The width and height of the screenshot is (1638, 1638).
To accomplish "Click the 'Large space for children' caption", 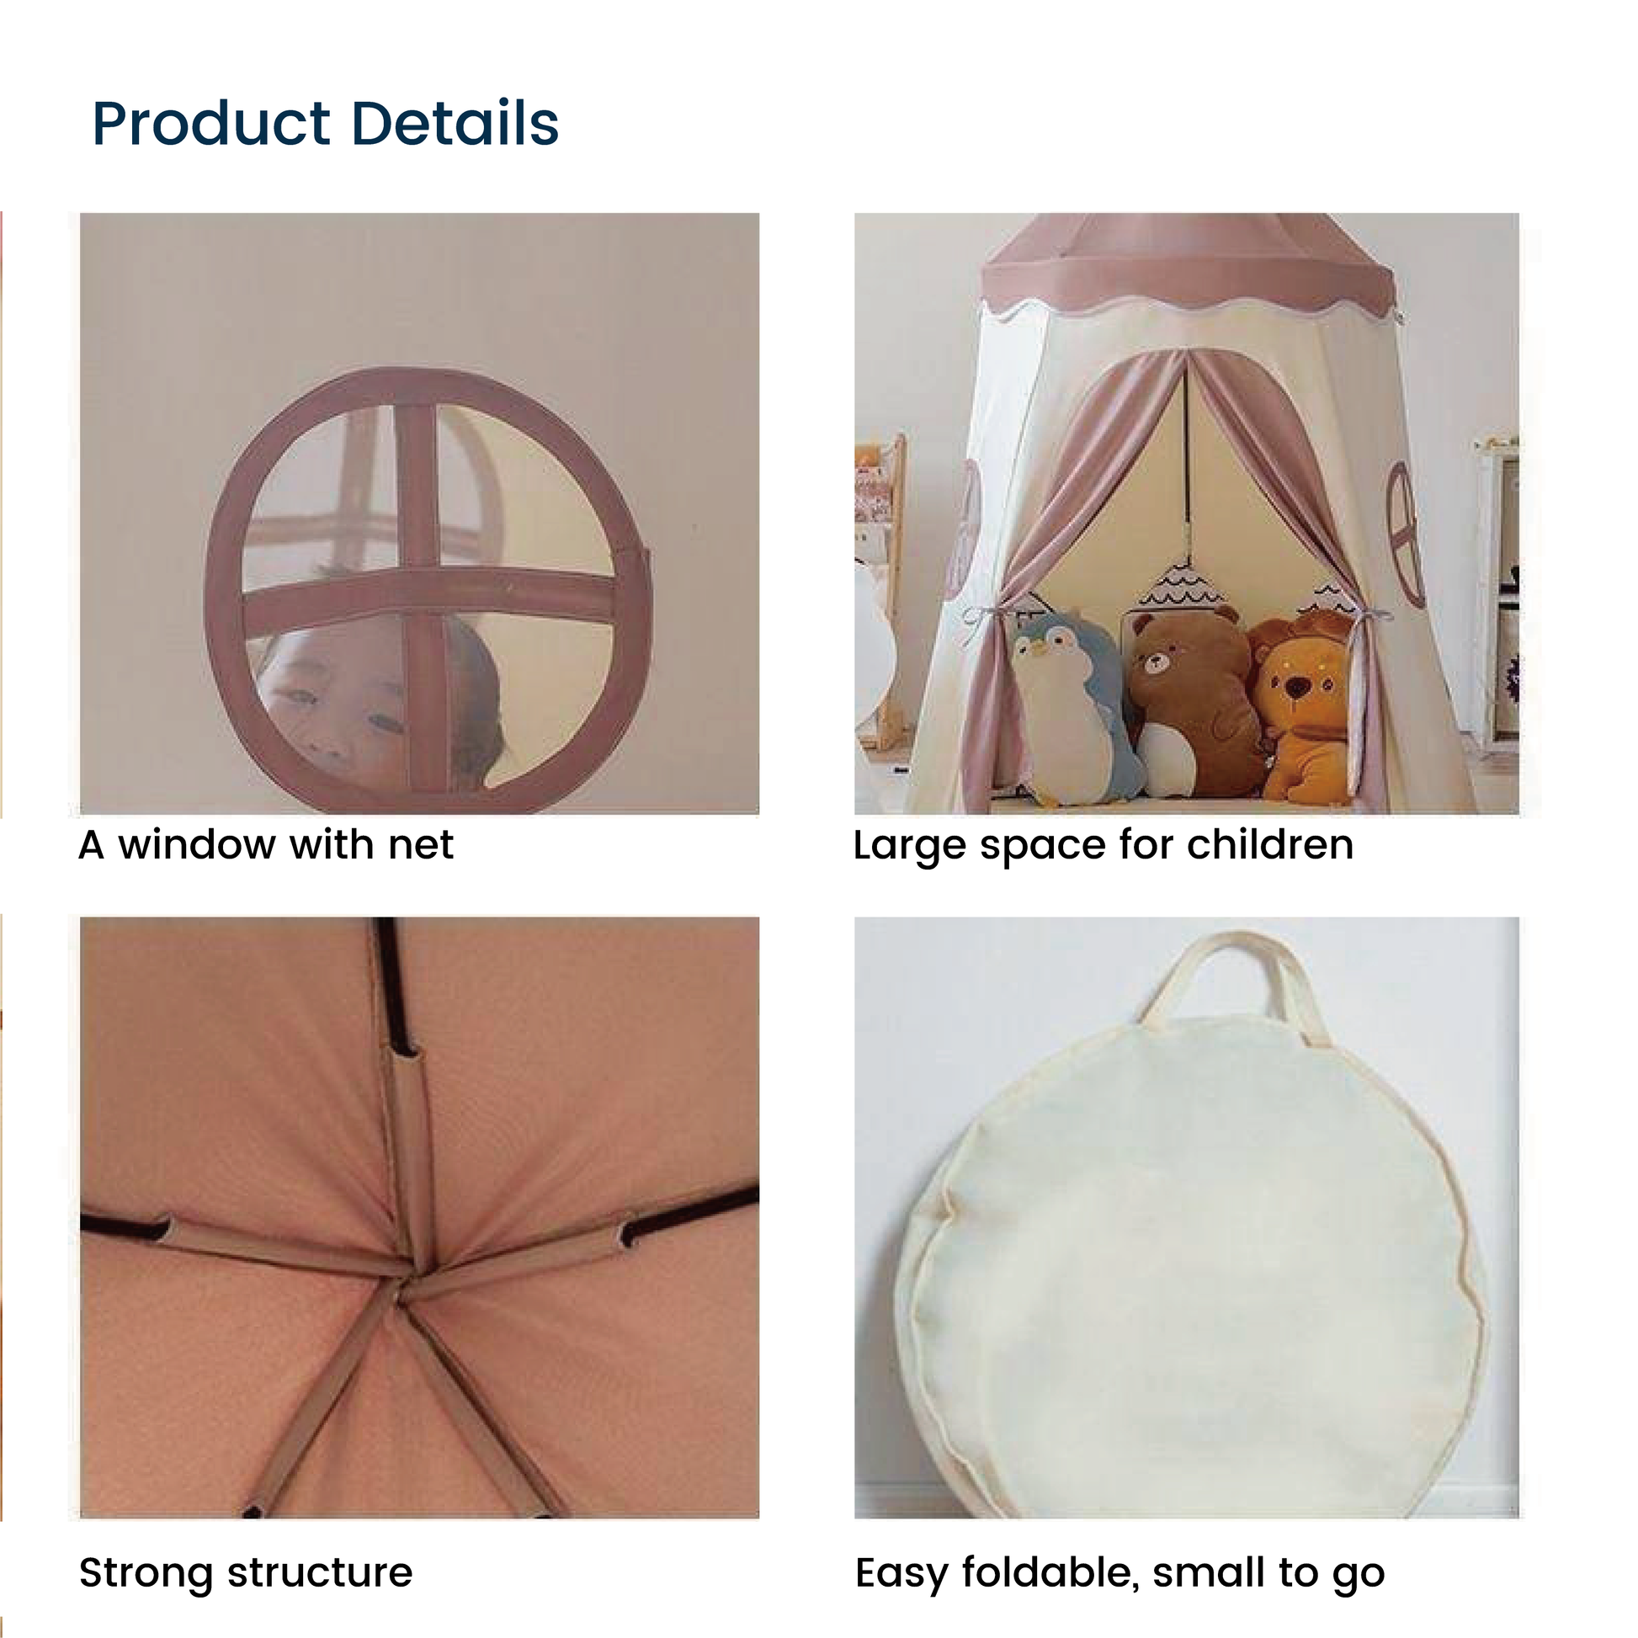I will [1103, 847].
